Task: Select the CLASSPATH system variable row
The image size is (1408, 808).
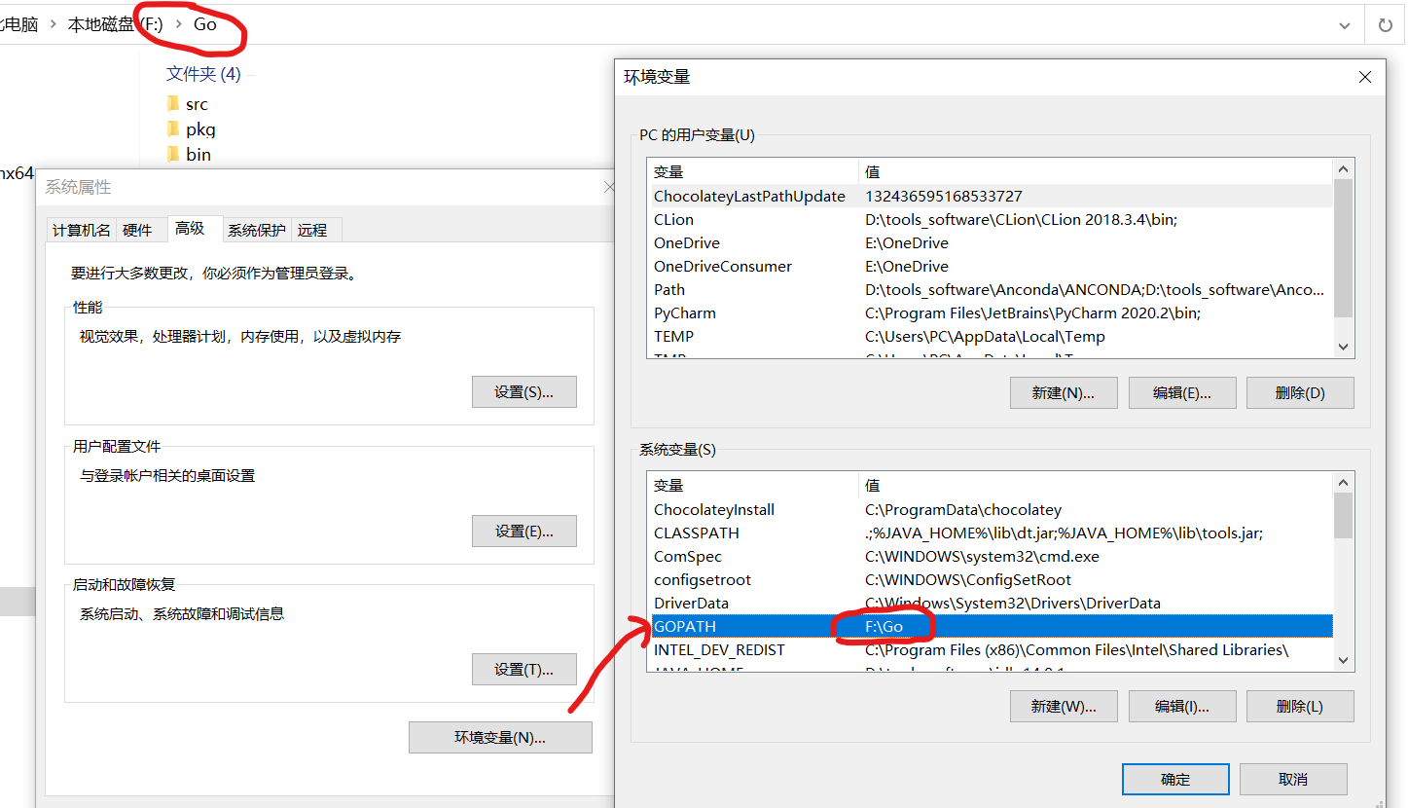Action: coord(991,533)
